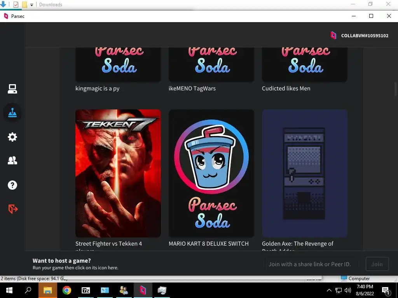The width and height of the screenshot is (398, 298).
Task: Open the notification center icon
Action: pos(386,291)
